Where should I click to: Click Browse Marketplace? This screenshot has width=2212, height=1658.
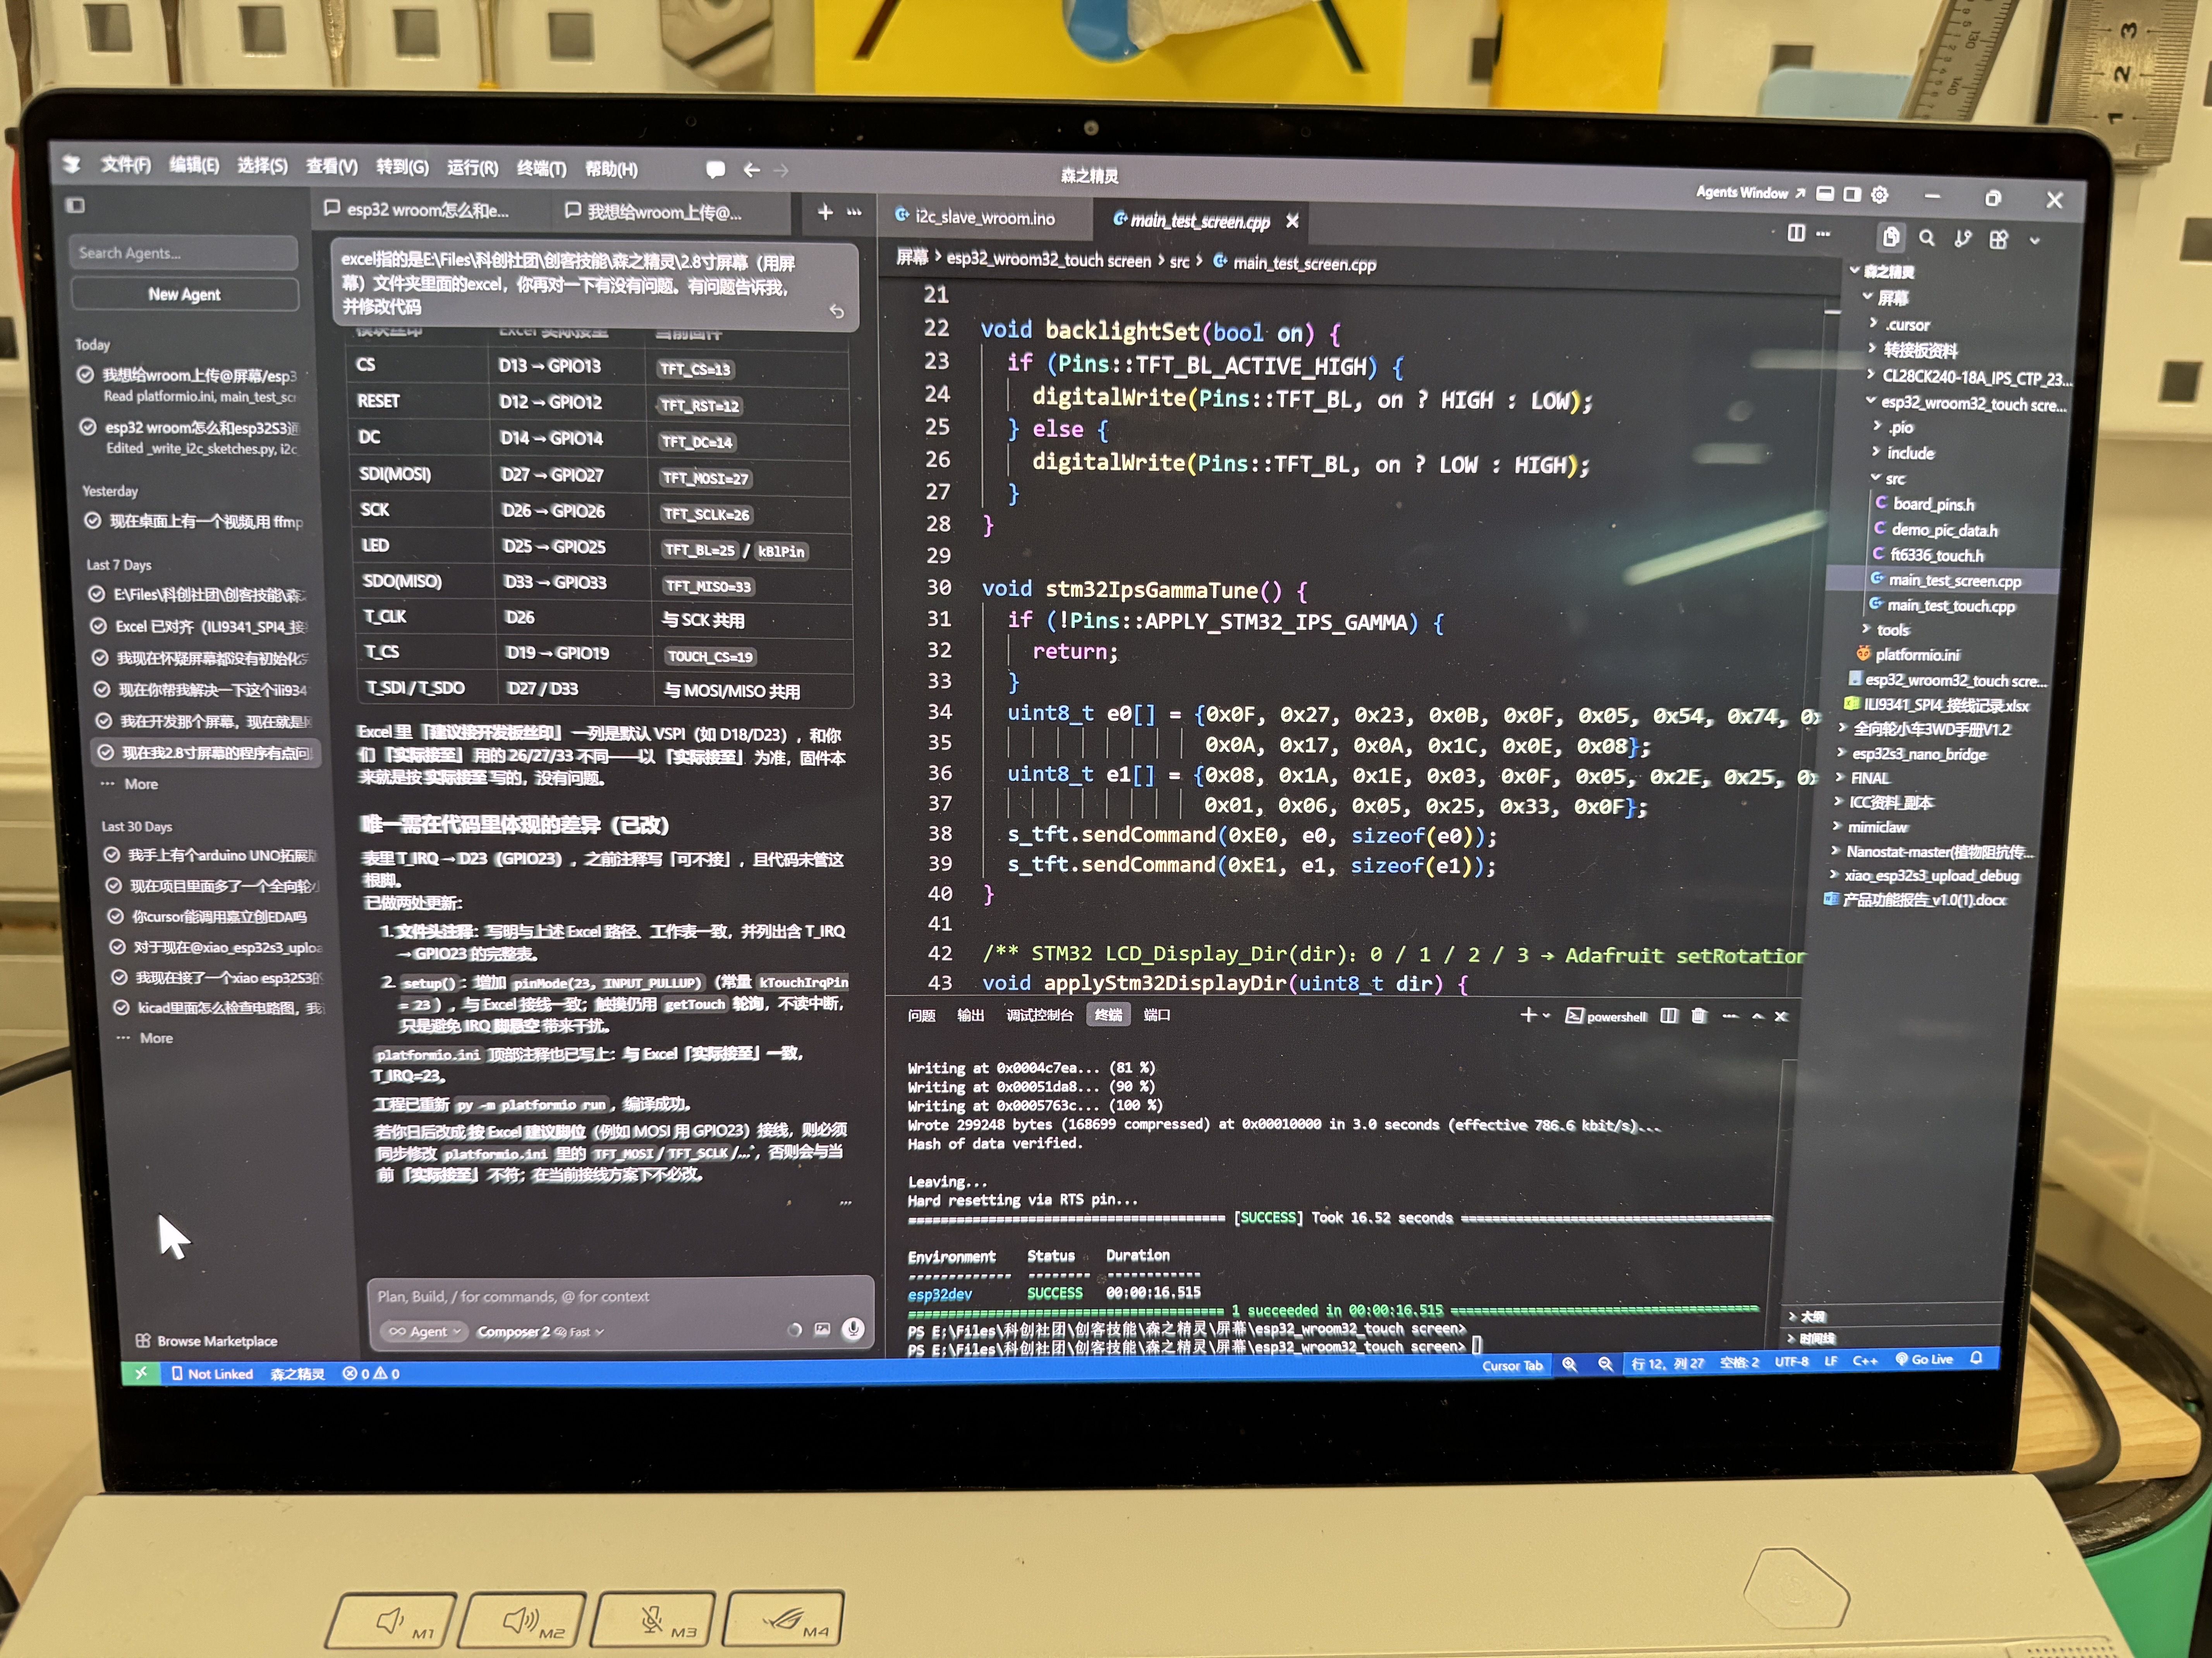pyautogui.click(x=206, y=1341)
